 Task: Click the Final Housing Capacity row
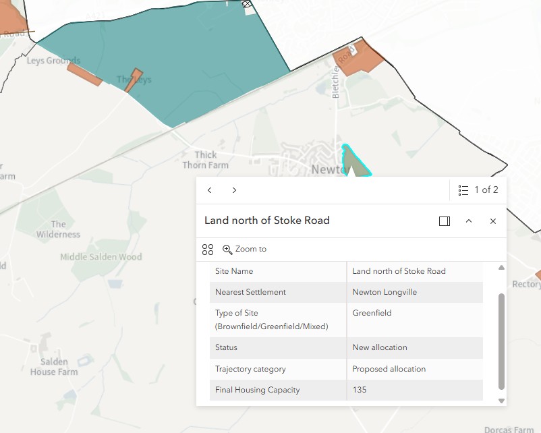pos(346,390)
